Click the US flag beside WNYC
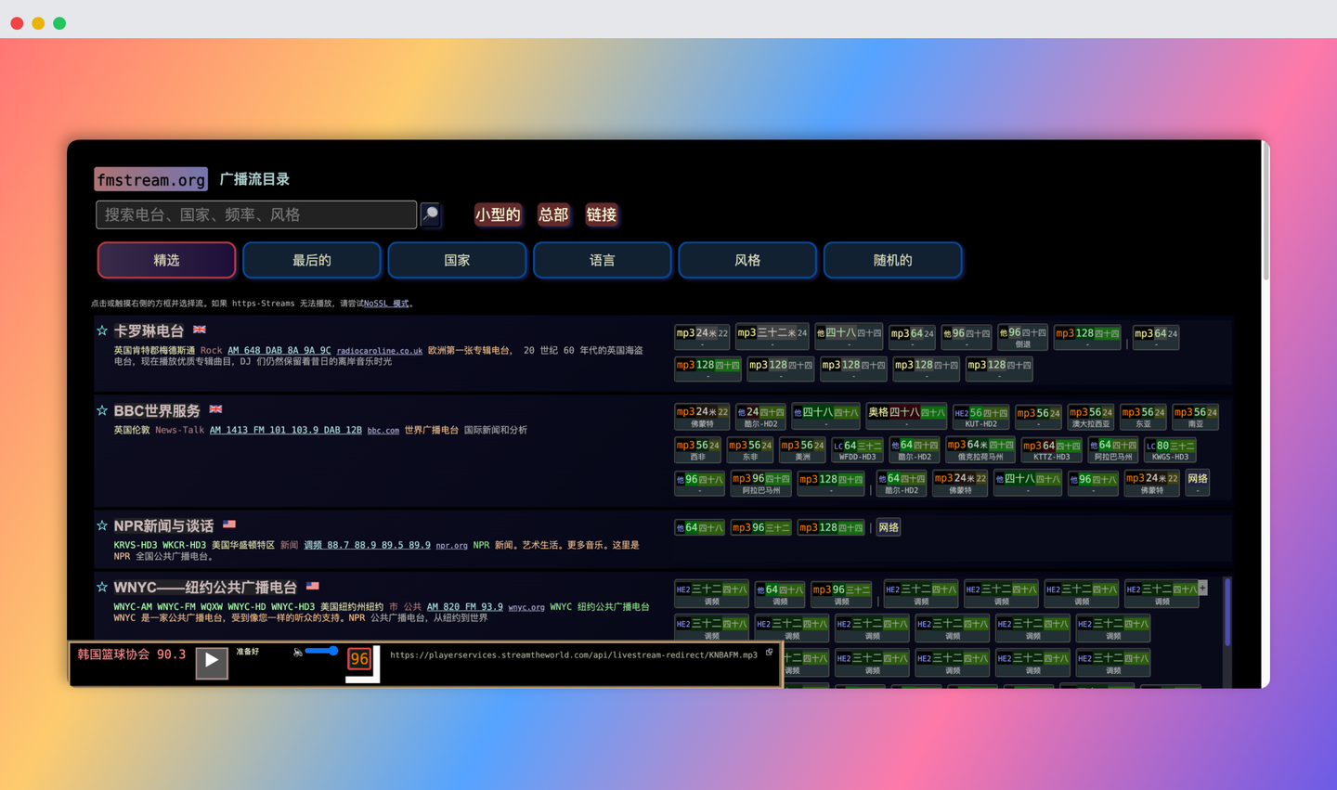 (x=312, y=586)
